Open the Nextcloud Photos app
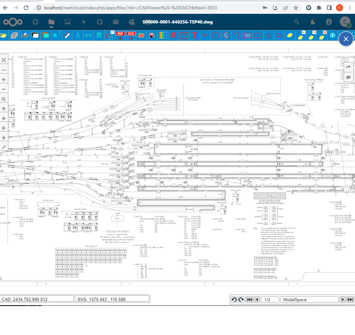Screen dimensions: 355x335 (x=68, y=22)
